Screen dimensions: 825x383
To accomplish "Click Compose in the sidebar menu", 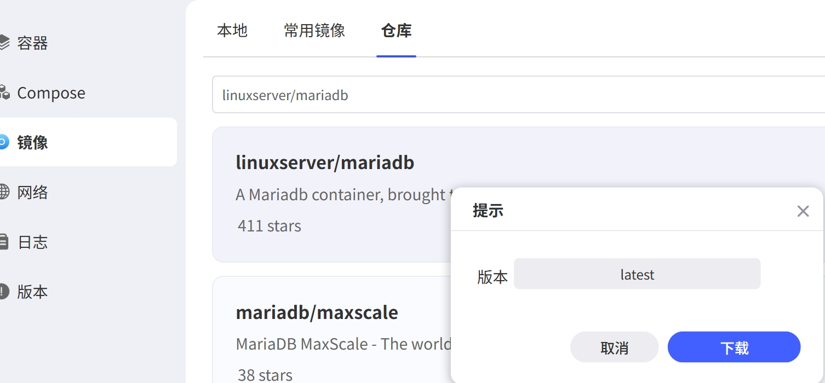I will click(51, 92).
